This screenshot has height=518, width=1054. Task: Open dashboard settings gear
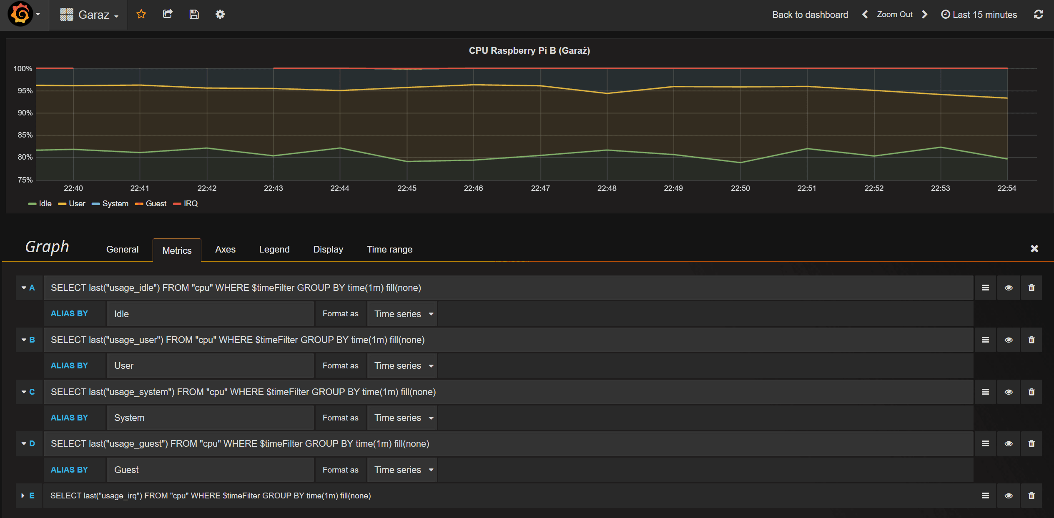220,15
